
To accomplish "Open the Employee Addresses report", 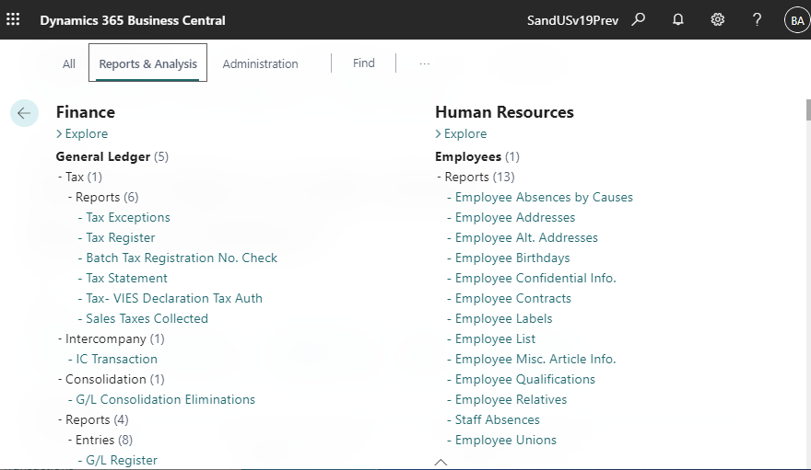I will click(515, 217).
